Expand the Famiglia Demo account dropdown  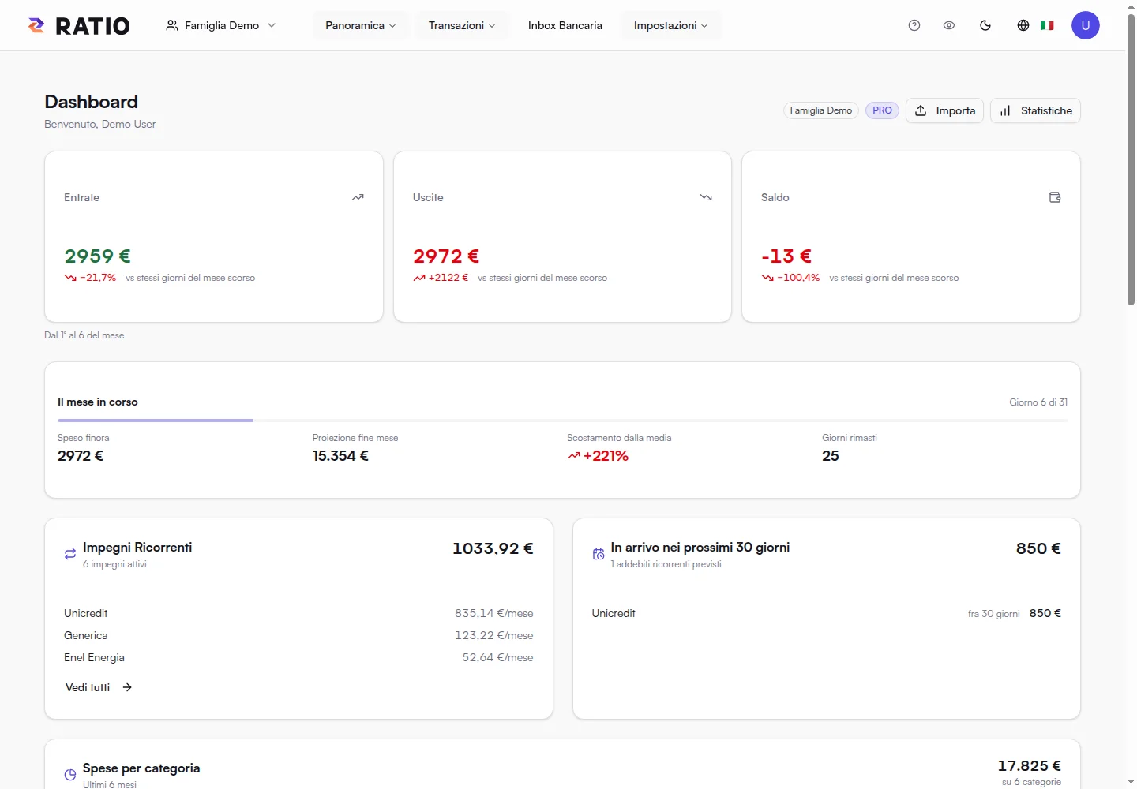pyautogui.click(x=221, y=25)
